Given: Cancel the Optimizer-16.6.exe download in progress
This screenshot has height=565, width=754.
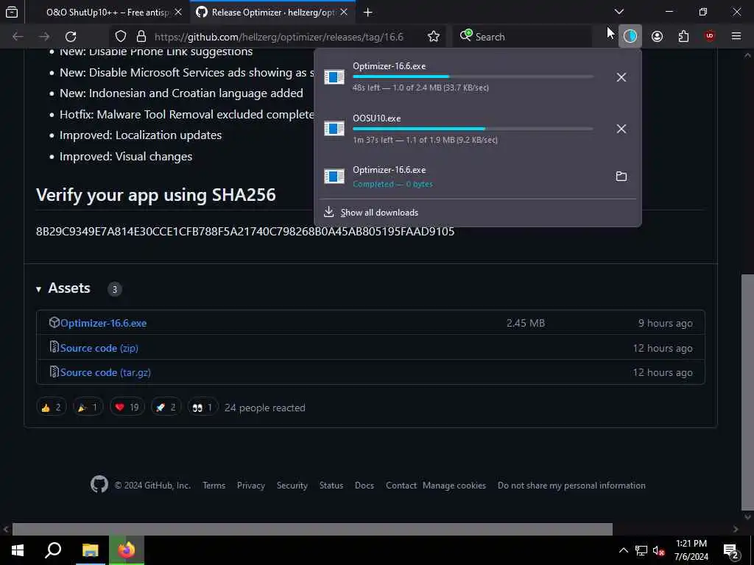Looking at the screenshot, I should click(x=621, y=77).
